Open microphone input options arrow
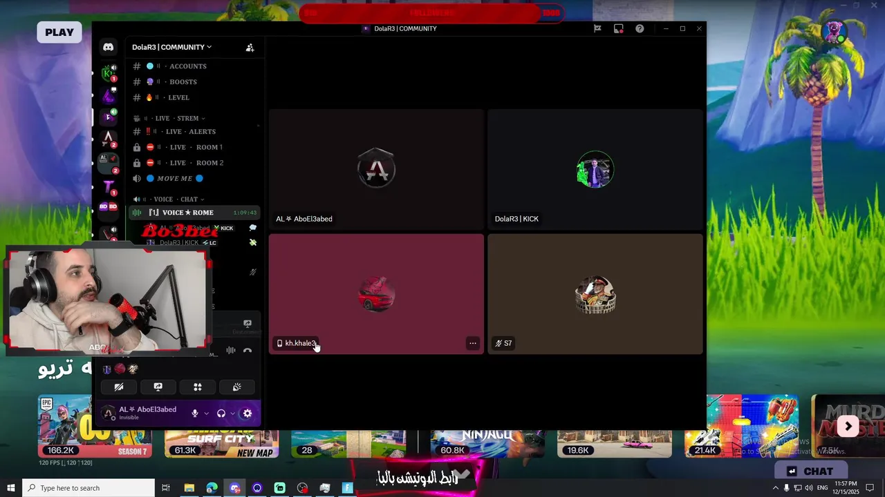This screenshot has width=885, height=497. point(206,413)
